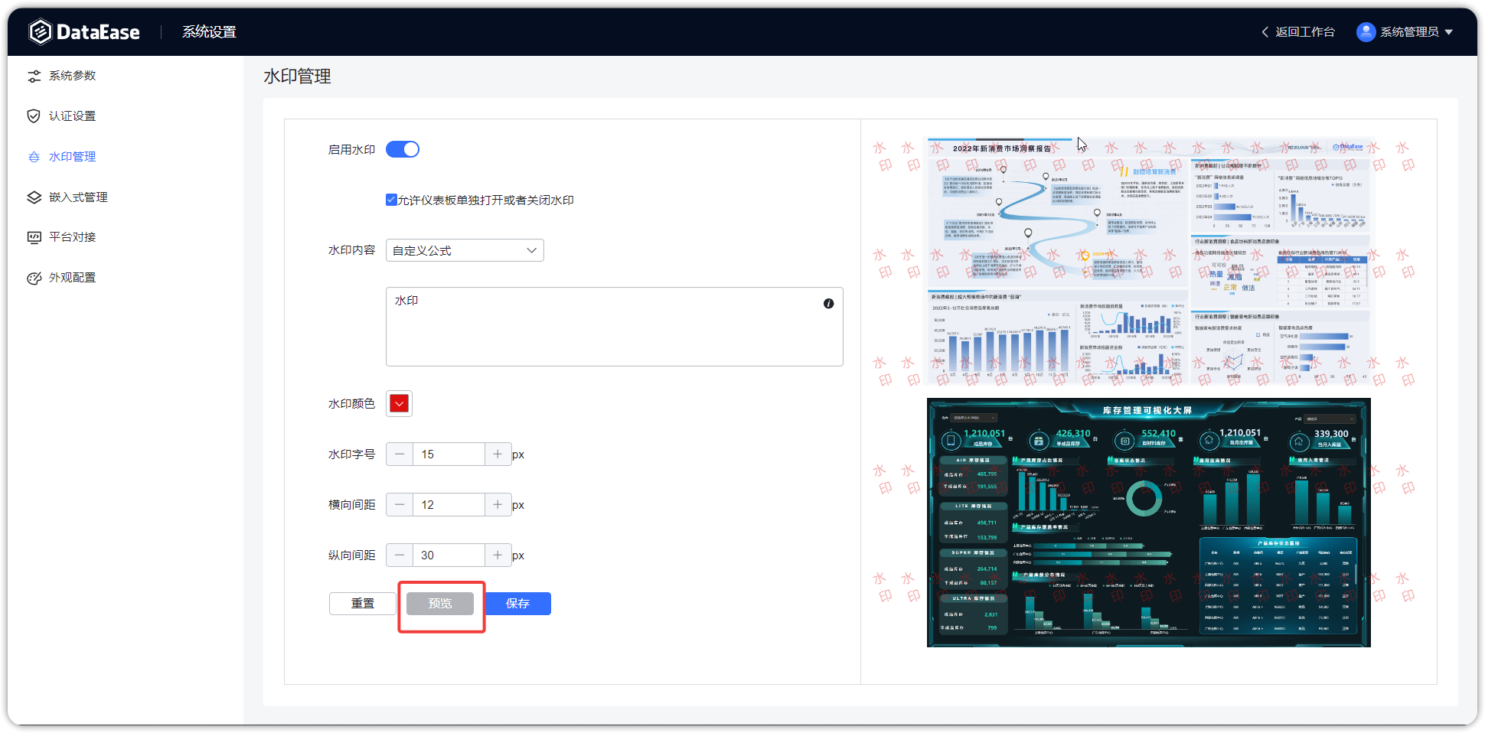Increase 横向间距 with plus button

[498, 505]
